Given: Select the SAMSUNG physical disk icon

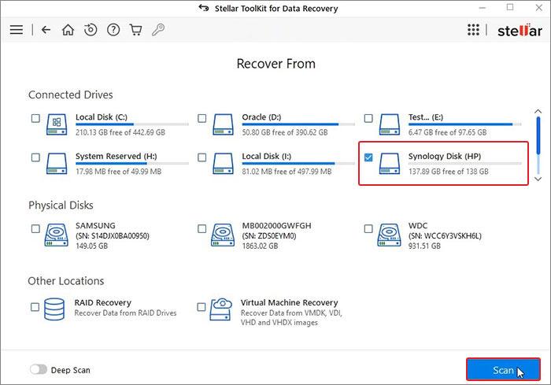Looking at the screenshot, I should click(x=57, y=234).
